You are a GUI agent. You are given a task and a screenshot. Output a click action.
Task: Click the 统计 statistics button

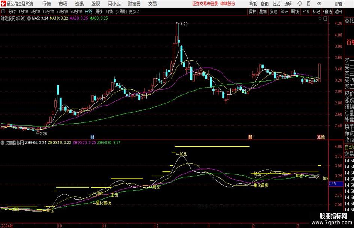coord(284,12)
